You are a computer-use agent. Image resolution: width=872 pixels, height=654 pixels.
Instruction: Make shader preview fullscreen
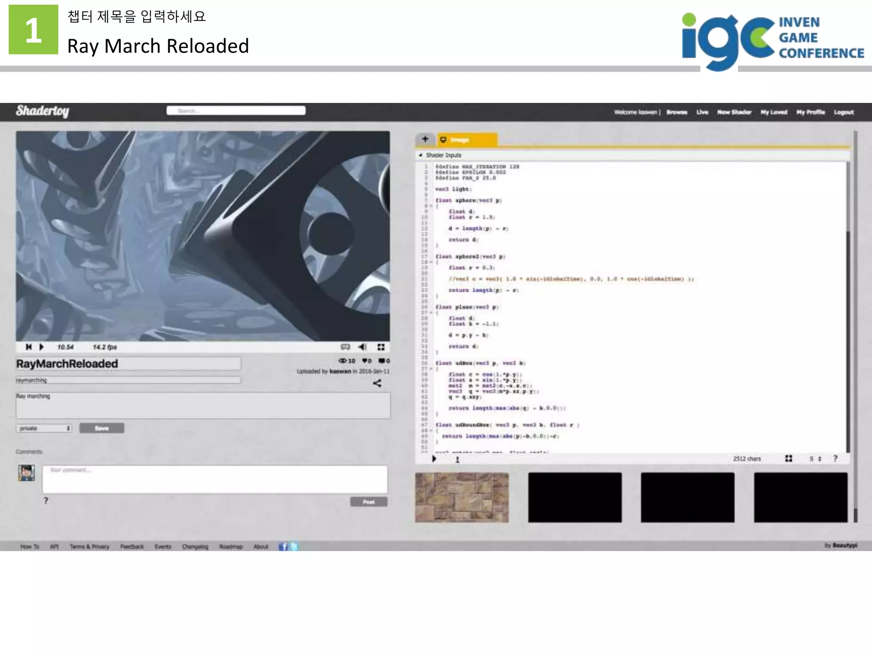coord(381,347)
